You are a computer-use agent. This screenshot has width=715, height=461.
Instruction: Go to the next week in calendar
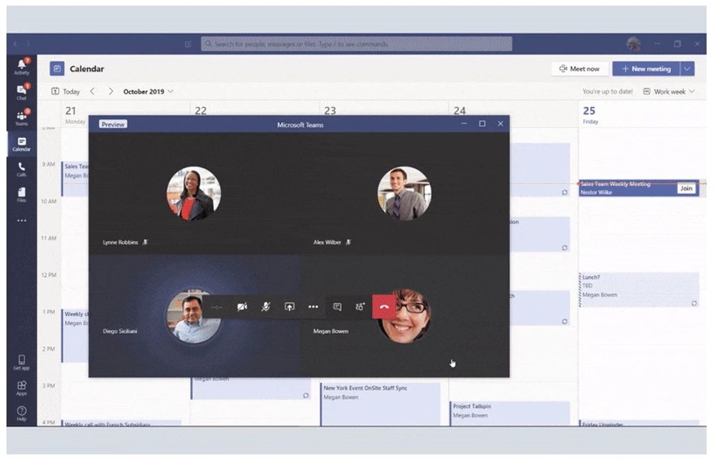coord(111,91)
